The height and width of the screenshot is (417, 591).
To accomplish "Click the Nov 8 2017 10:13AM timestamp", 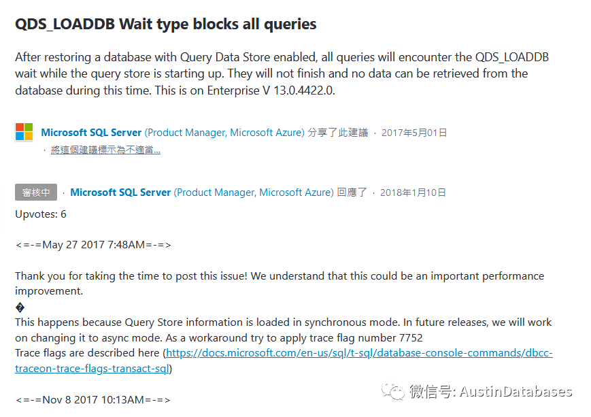I will [92, 399].
